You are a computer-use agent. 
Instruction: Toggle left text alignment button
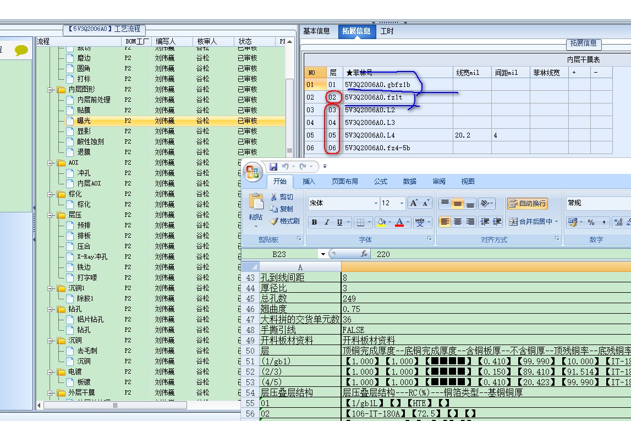coord(445,222)
